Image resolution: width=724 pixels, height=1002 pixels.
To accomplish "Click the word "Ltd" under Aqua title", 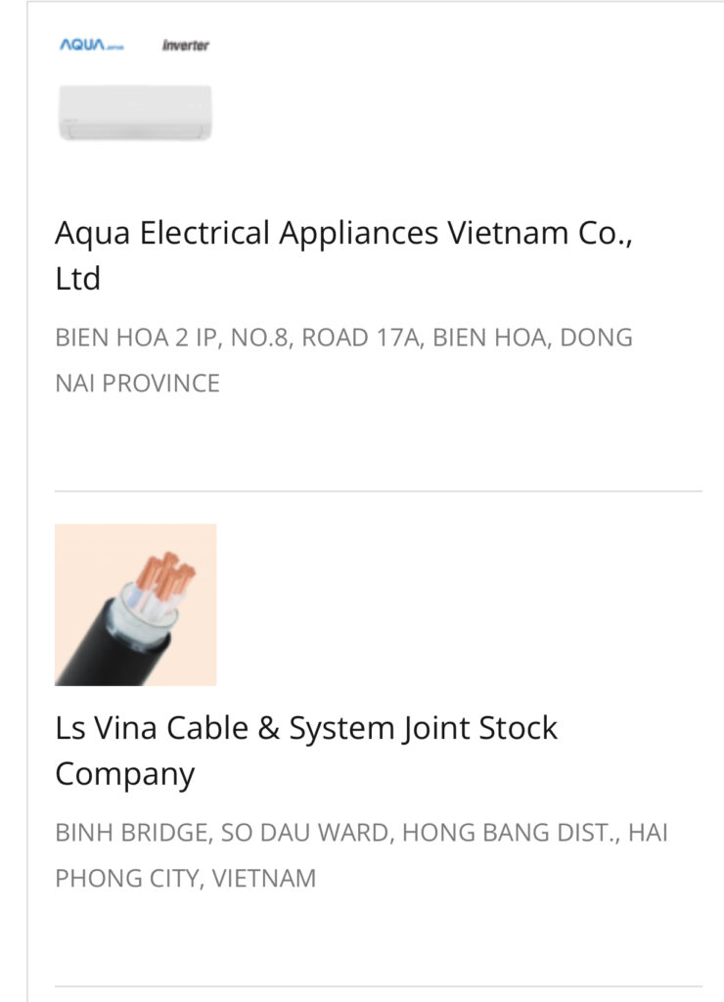I will tap(77, 280).
